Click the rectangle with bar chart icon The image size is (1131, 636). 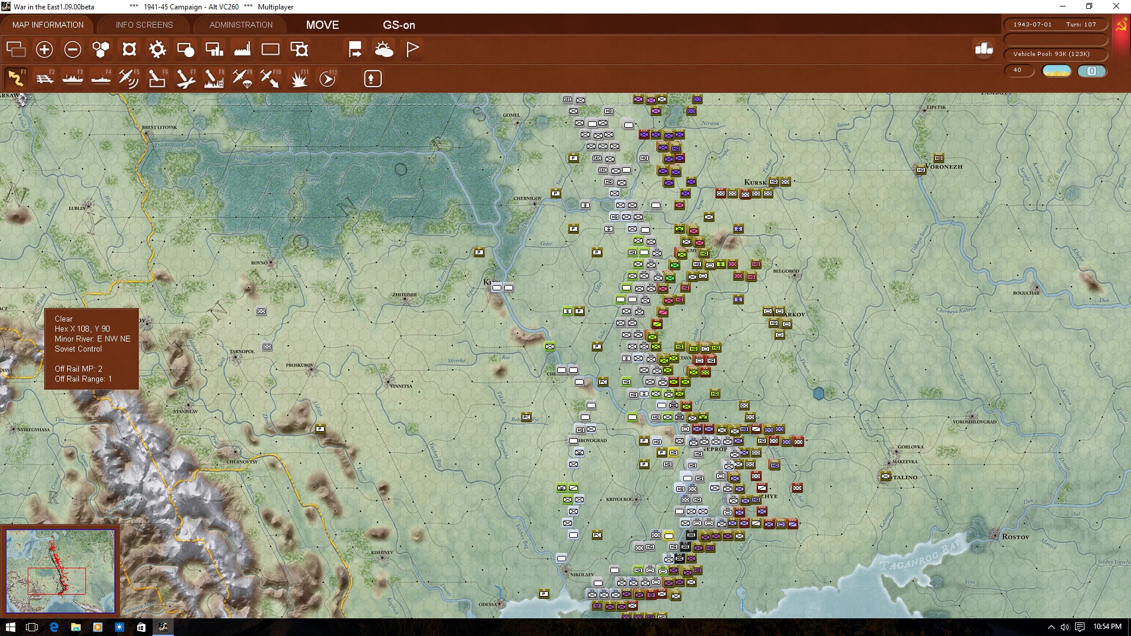click(x=214, y=49)
